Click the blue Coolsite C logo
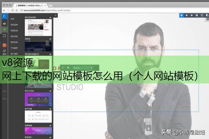The height and width of the screenshot is (139, 209). coord(5,16)
